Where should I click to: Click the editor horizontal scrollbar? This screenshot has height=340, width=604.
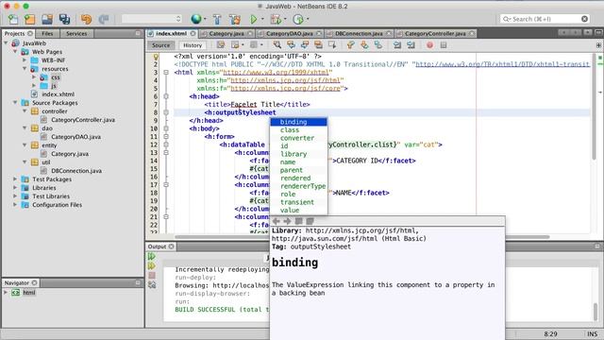(x=362, y=237)
